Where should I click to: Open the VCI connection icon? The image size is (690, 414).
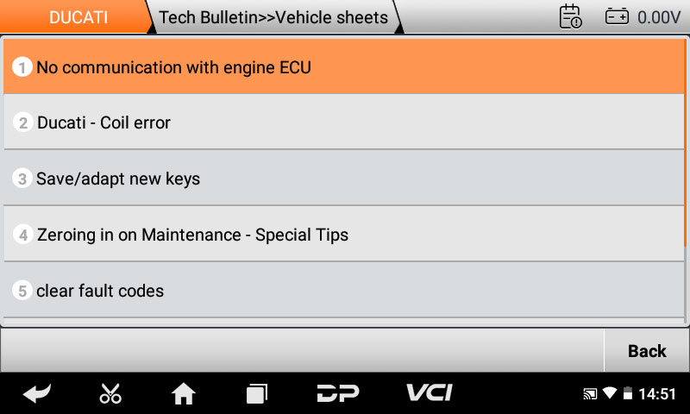coord(429,393)
